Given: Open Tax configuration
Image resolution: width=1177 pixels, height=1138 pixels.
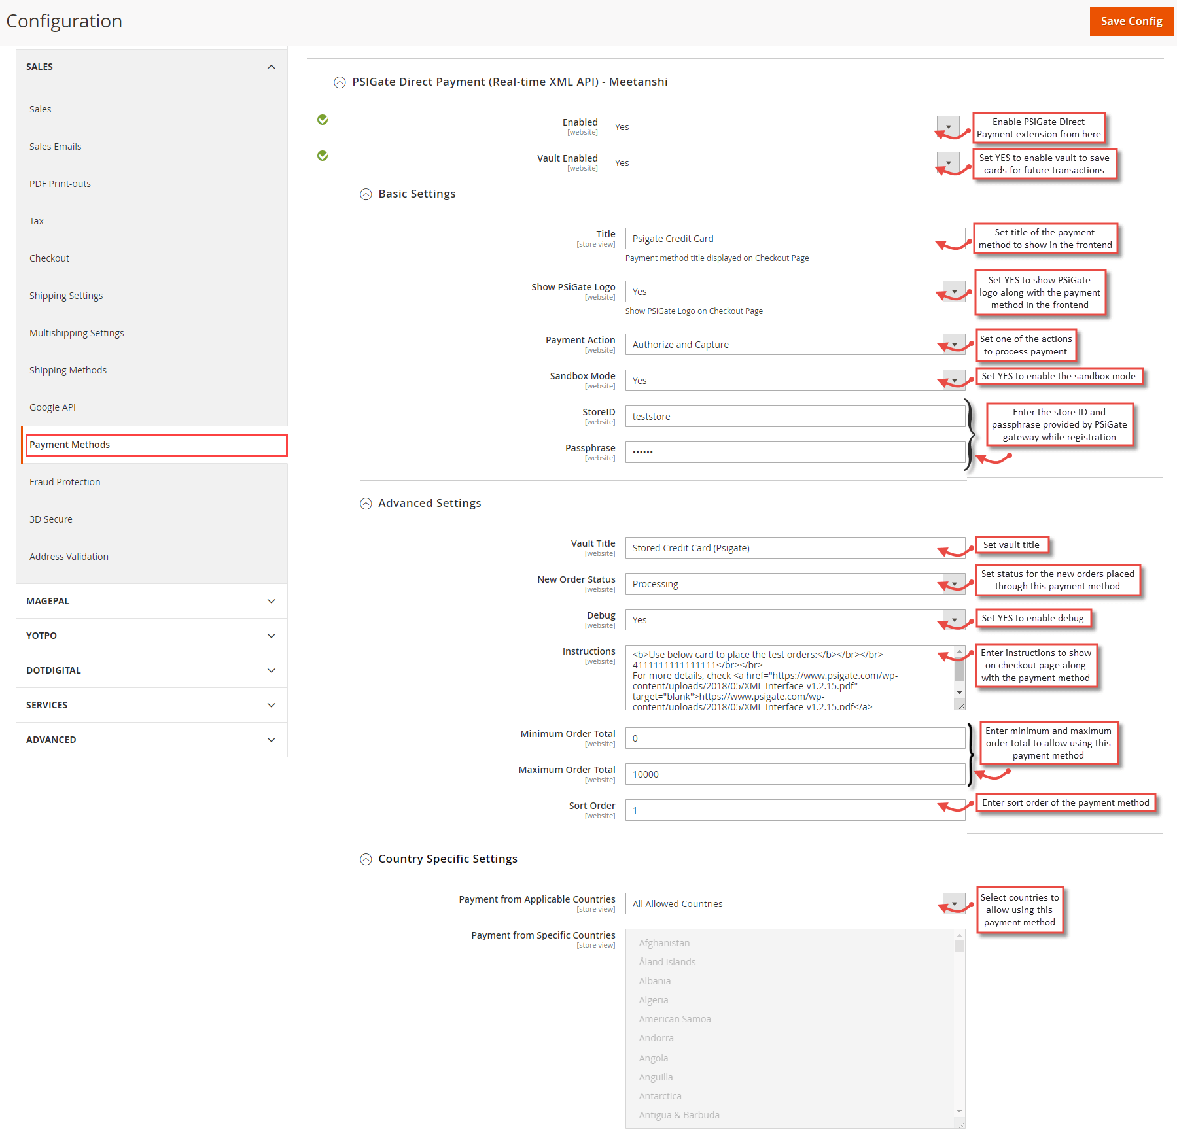Looking at the screenshot, I should pos(37,221).
